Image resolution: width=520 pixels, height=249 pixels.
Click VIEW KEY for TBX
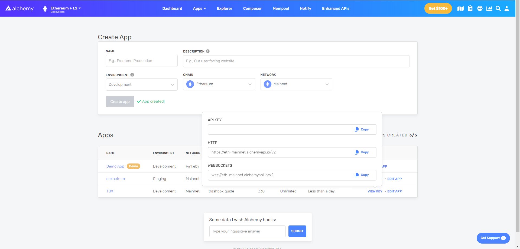tap(375, 191)
